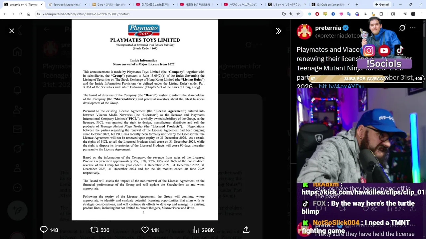
Task: Go forward in browser history
Action: [13, 14]
